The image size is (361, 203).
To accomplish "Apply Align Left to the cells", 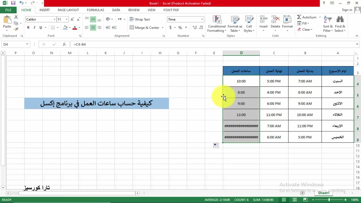I will [87, 28].
